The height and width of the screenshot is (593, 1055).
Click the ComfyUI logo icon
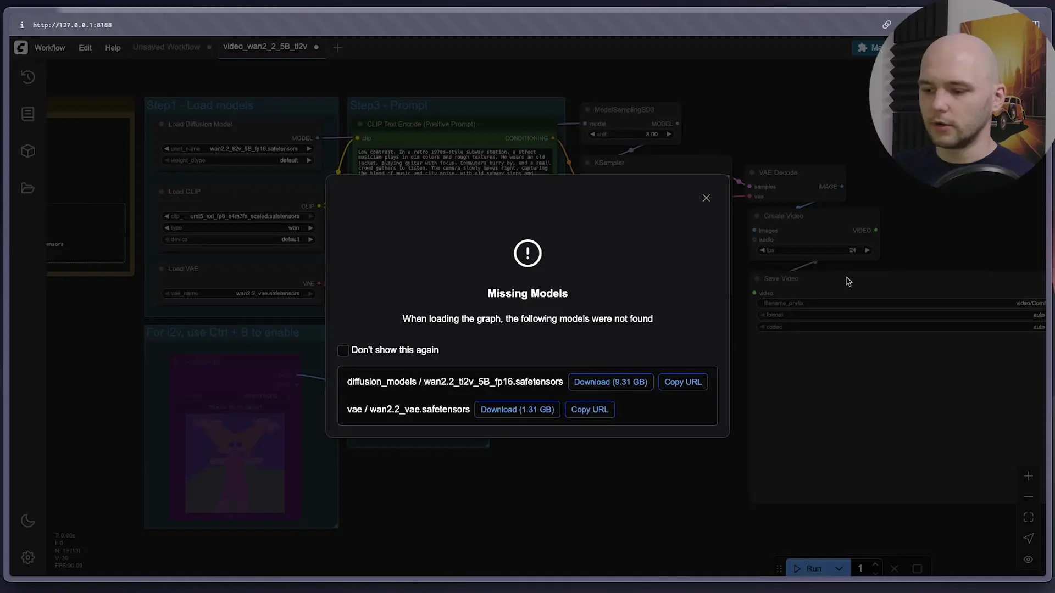point(21,48)
